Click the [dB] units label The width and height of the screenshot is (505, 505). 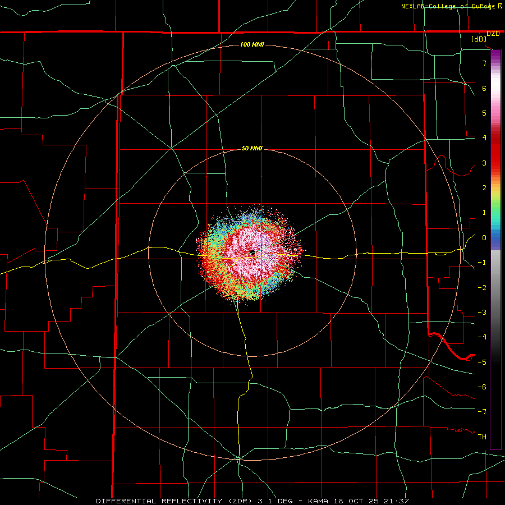479,39
